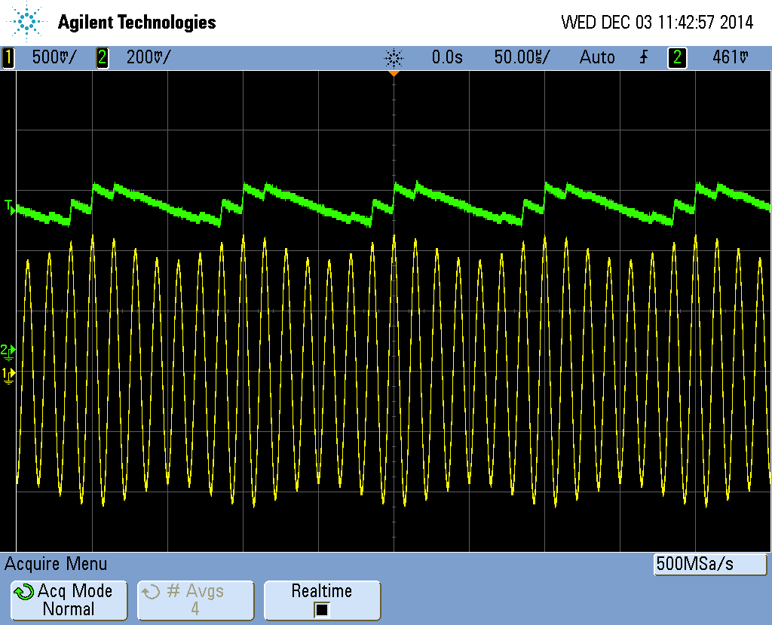
Task: Click the 500mV/ channel 1 scale readout
Action: click(x=53, y=57)
